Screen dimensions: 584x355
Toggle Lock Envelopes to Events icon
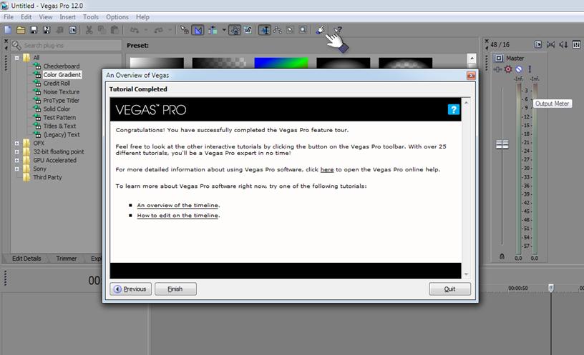235,30
